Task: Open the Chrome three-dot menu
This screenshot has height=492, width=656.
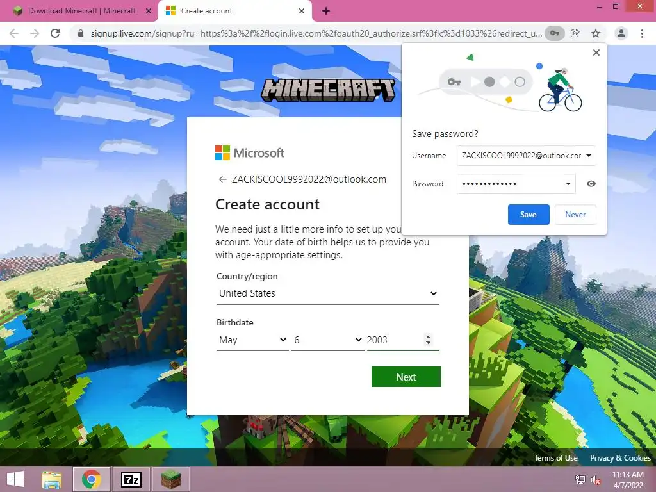Action: point(642,33)
